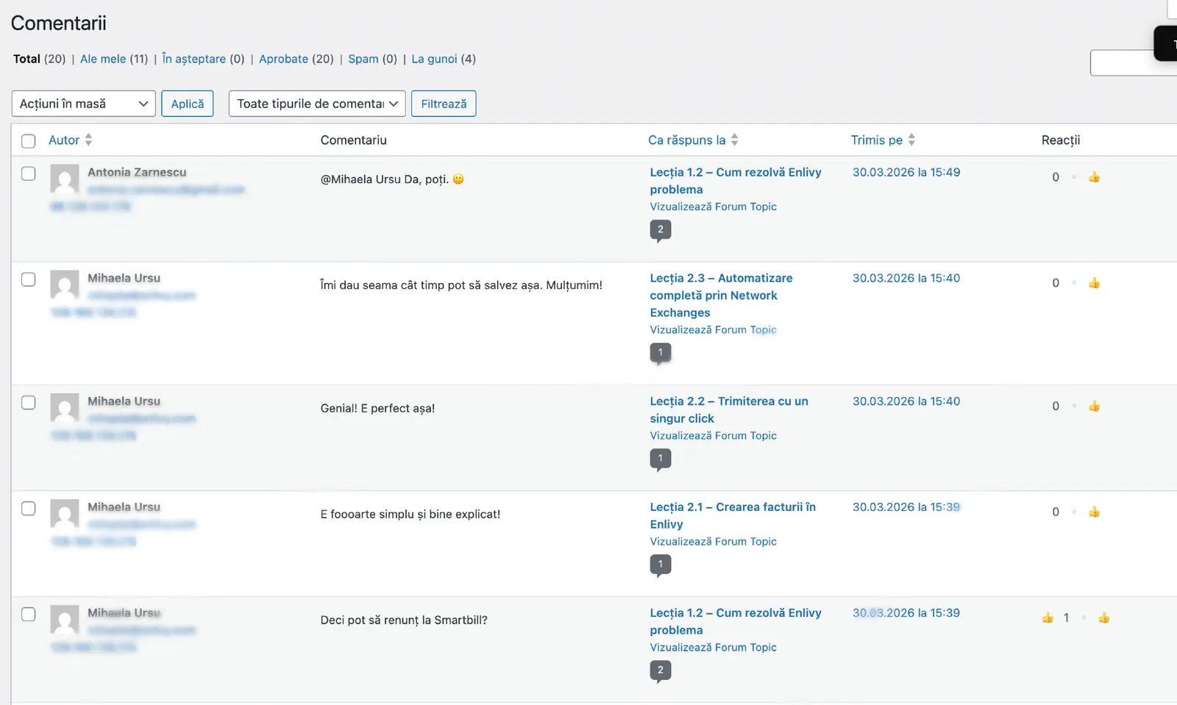Open "Lecția 2.1 – Crearea facturii în Enlivy"

pyautogui.click(x=733, y=516)
